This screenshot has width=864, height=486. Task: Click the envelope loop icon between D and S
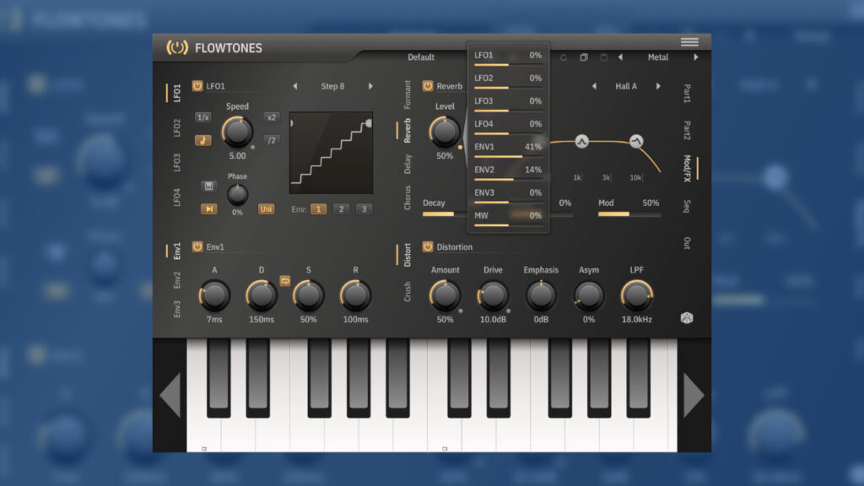click(x=285, y=281)
